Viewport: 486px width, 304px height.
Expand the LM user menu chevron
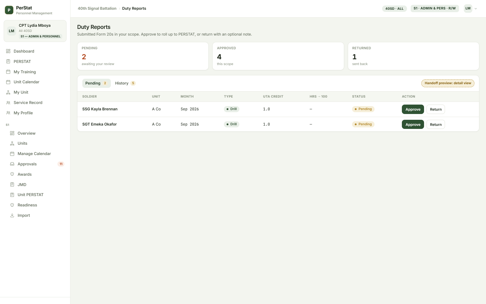pyautogui.click(x=476, y=9)
